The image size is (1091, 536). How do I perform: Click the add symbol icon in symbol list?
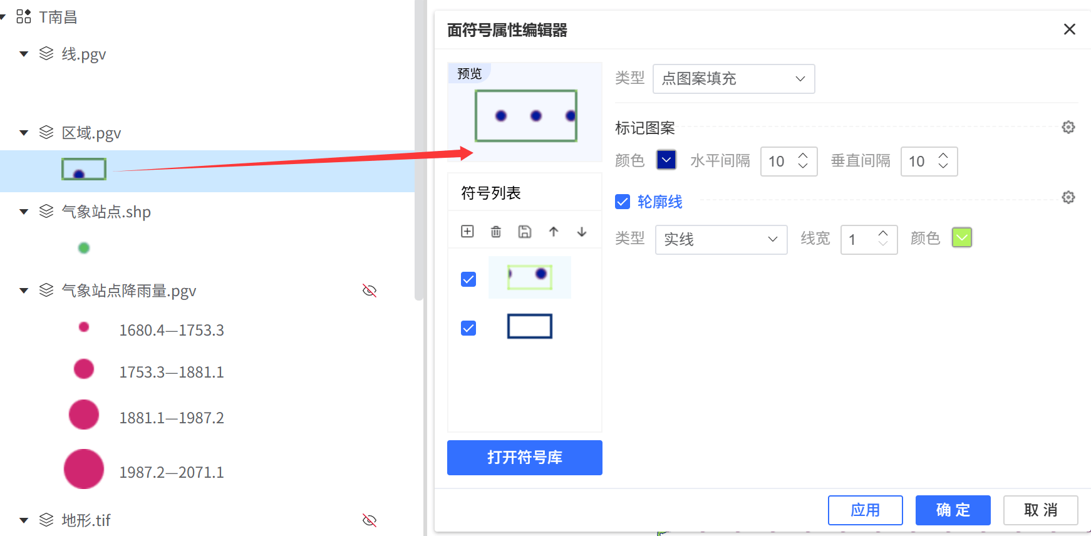point(467,232)
